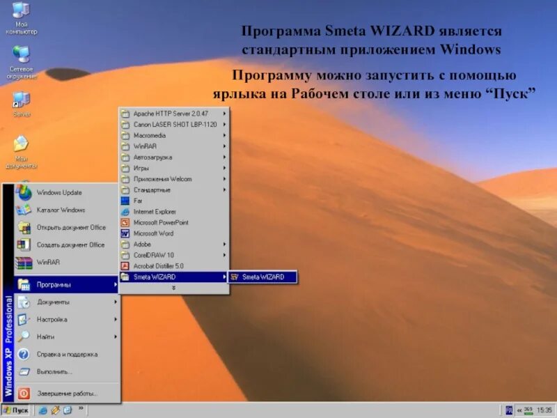This screenshot has width=557, height=418.
Task: Open the Приложения Welcom folder
Action: [x=174, y=179]
